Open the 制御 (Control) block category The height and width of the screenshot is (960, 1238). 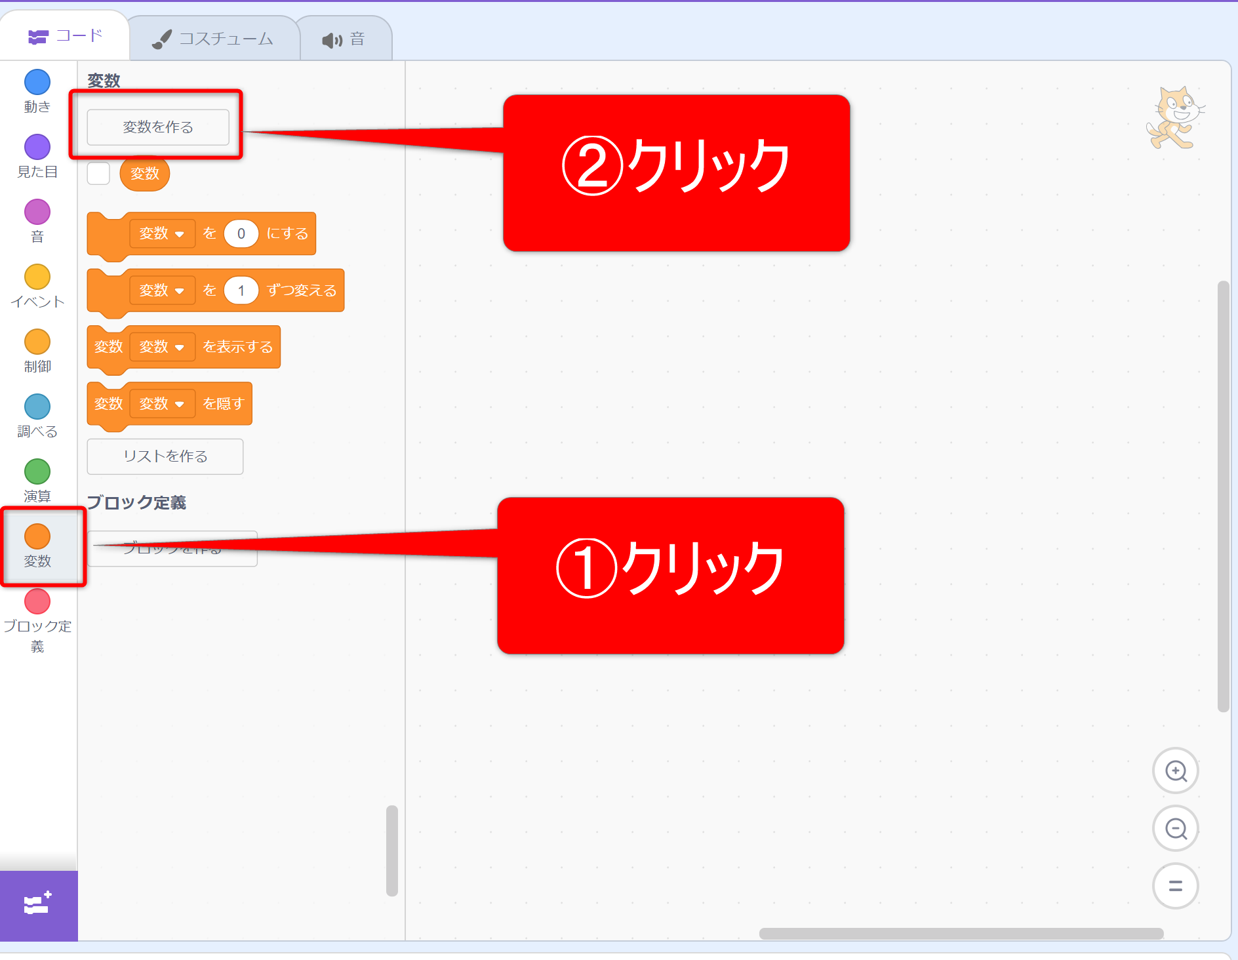pyautogui.click(x=37, y=342)
